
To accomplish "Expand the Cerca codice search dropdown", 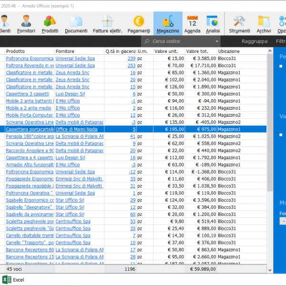I will [x=217, y=41].
